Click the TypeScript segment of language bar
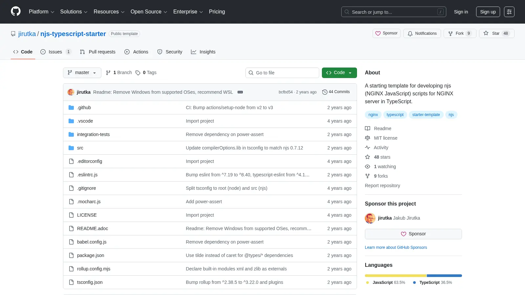This screenshot has height=295, width=525. click(x=444, y=276)
